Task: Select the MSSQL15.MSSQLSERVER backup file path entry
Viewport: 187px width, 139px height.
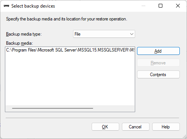Action: coord(70,50)
